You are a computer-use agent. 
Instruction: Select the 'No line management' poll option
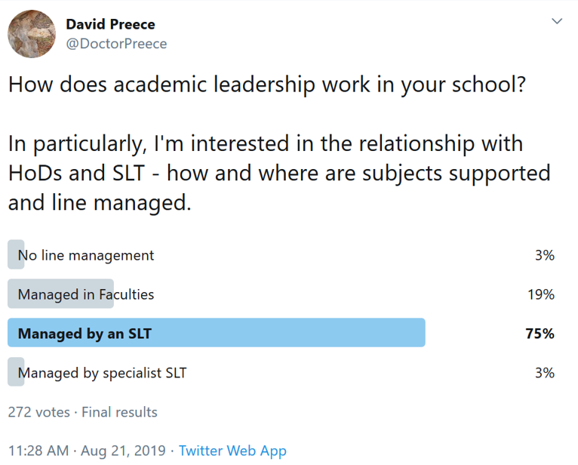click(86, 255)
